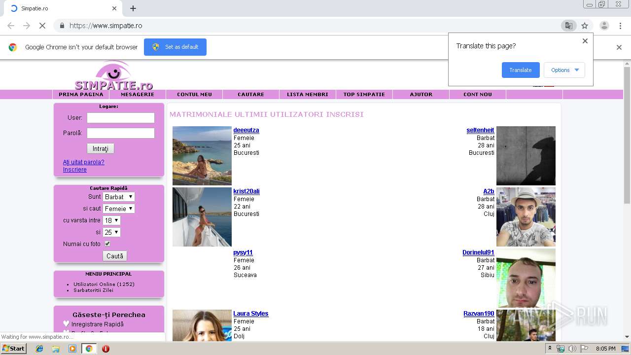Click the Translate button
The height and width of the screenshot is (355, 631).
[x=521, y=70]
